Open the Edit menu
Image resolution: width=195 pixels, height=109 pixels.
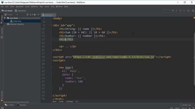click(x=7, y=7)
